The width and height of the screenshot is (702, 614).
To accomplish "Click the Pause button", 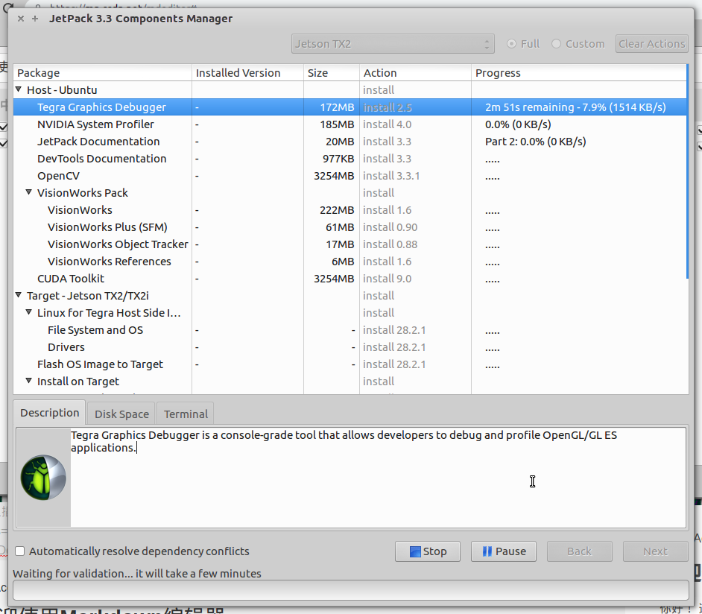I will [x=504, y=551].
